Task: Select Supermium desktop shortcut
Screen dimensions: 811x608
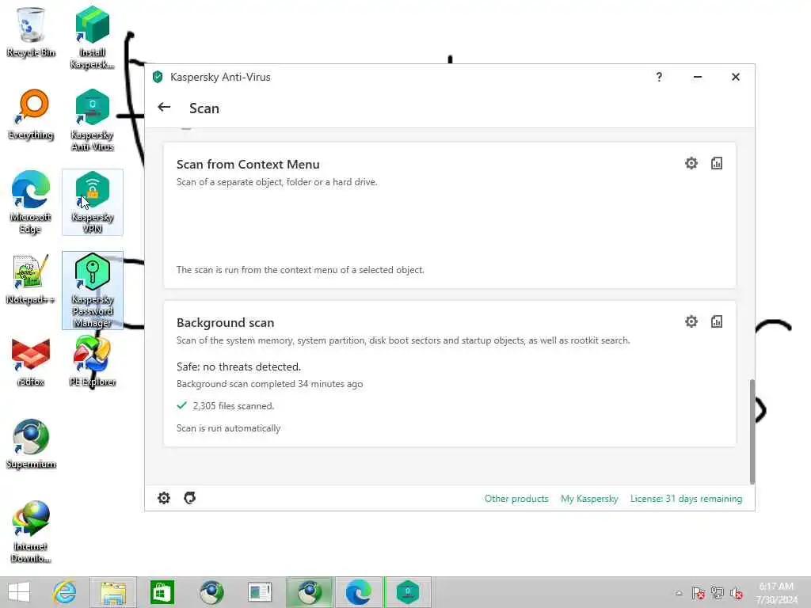Action: coord(31,445)
